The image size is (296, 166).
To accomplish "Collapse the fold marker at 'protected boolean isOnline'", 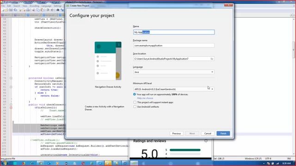I will coord(11,78).
